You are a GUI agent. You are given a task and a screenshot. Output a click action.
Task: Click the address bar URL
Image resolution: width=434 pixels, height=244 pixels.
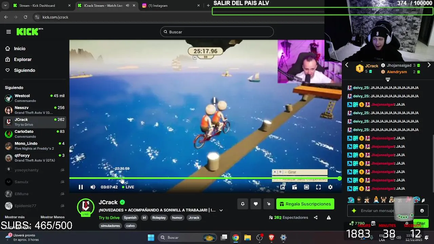(x=55, y=17)
